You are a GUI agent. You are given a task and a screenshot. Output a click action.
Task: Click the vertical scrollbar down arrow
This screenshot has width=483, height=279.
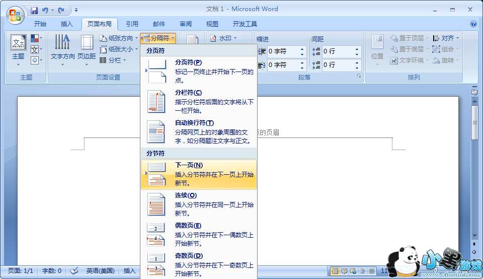coord(474,236)
